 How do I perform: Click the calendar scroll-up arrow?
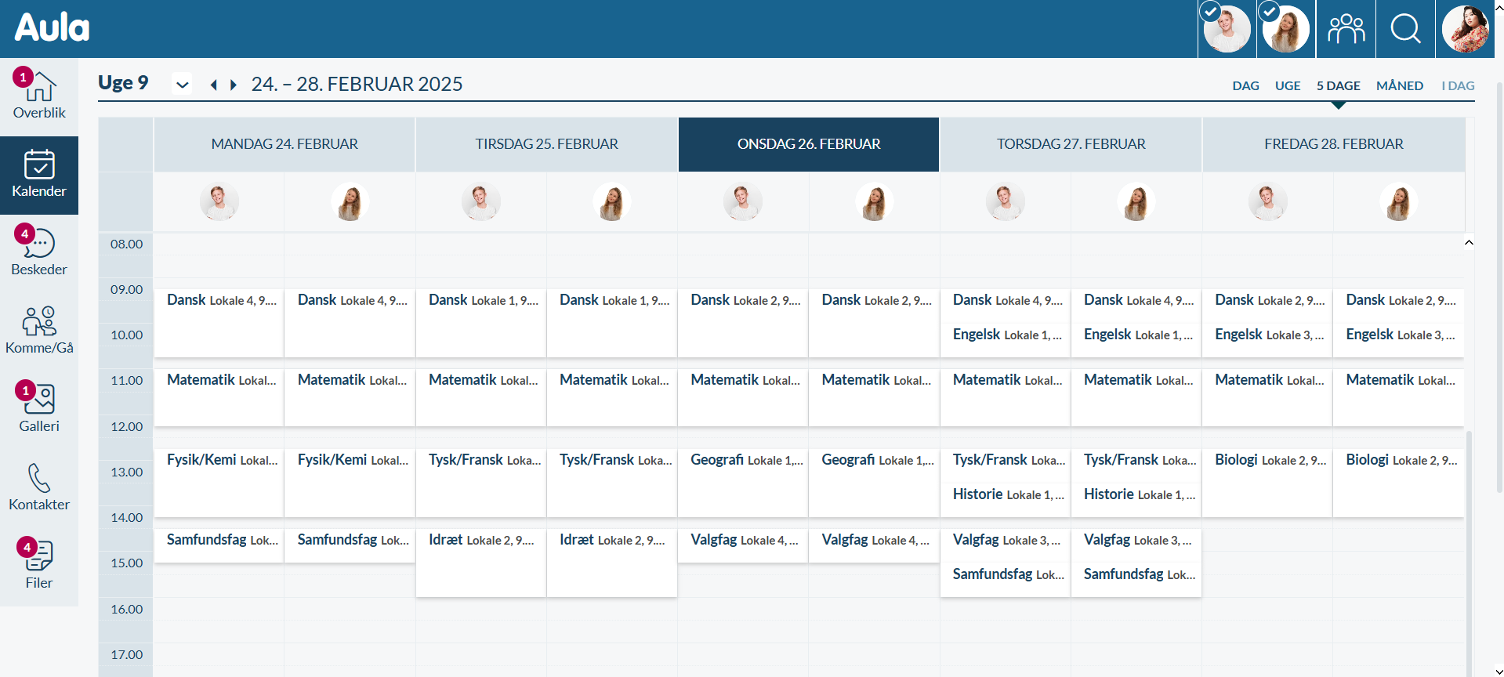[x=1469, y=242]
